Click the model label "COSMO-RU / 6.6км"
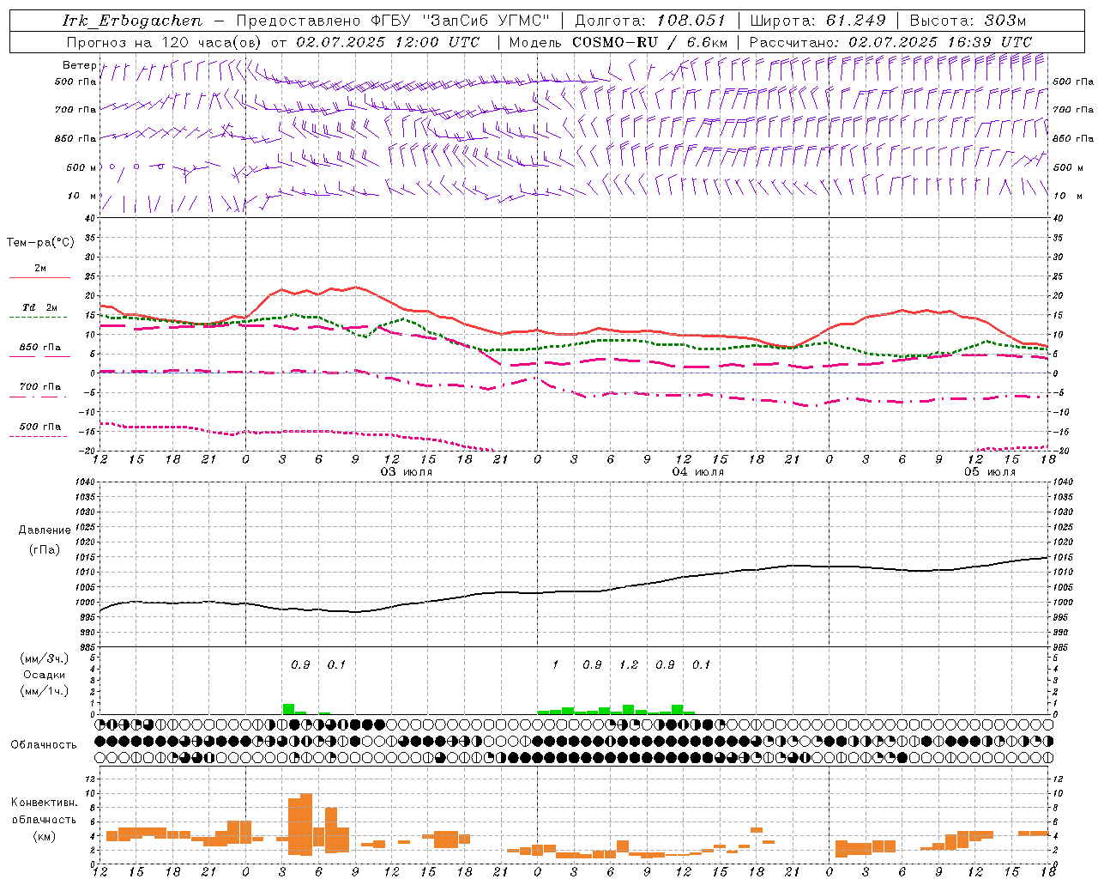Screen dimensions: 1098x879 click(x=650, y=42)
